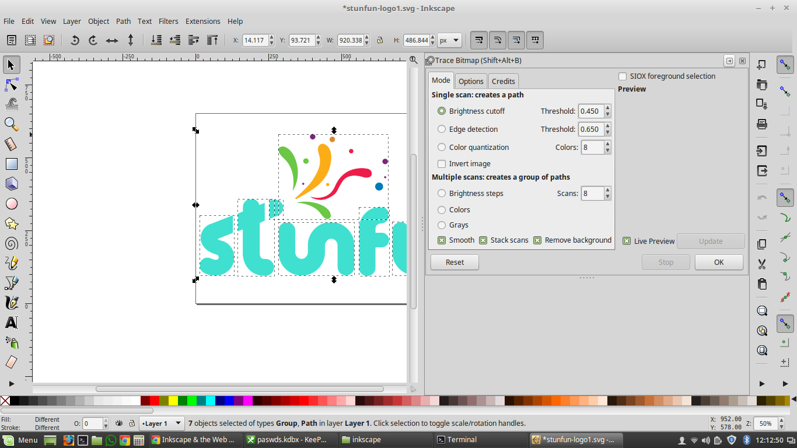The image size is (797, 448).
Task: Click Flip horizontally icon in toolbar
Action: tap(112, 40)
